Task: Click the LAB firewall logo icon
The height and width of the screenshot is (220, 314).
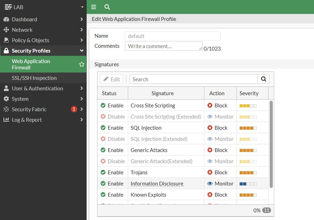Action: click(x=8, y=7)
